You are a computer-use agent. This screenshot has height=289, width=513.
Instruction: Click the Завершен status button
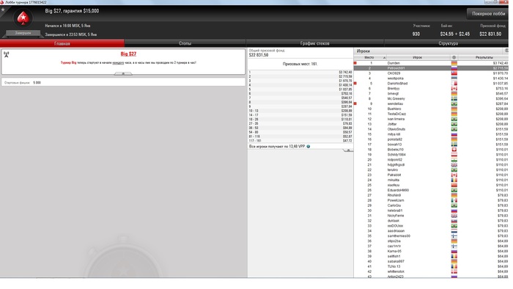coord(23,33)
